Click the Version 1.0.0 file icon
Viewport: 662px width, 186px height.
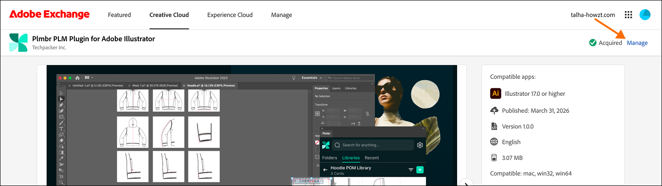[494, 126]
